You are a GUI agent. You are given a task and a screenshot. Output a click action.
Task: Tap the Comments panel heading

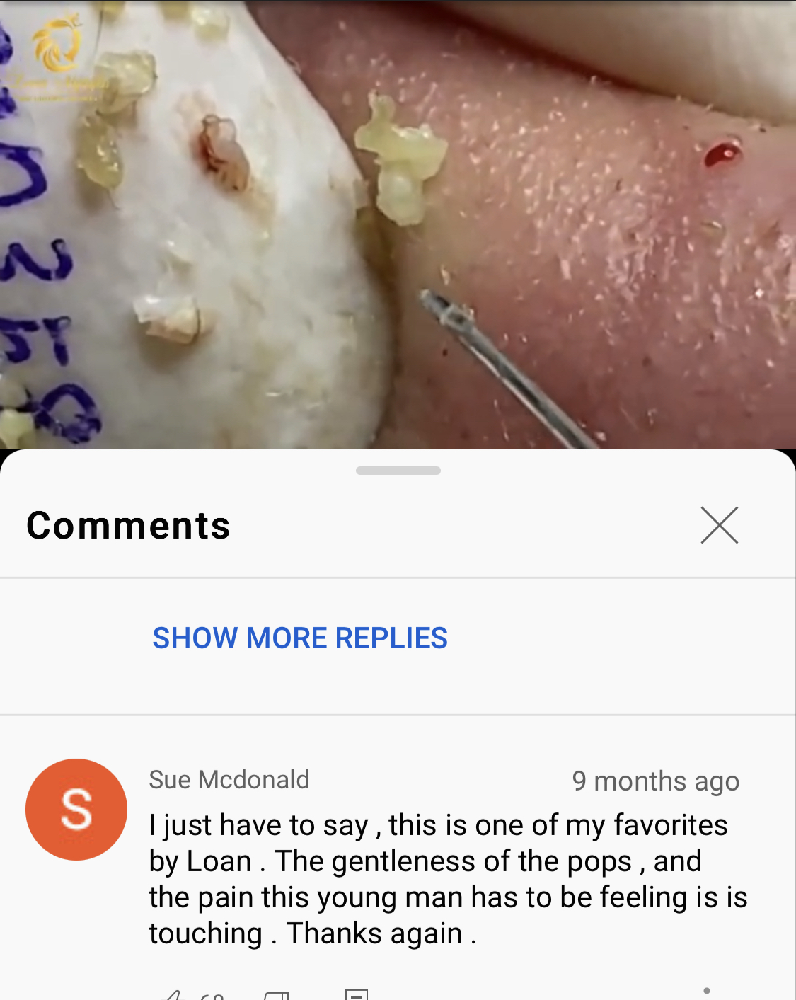129,525
